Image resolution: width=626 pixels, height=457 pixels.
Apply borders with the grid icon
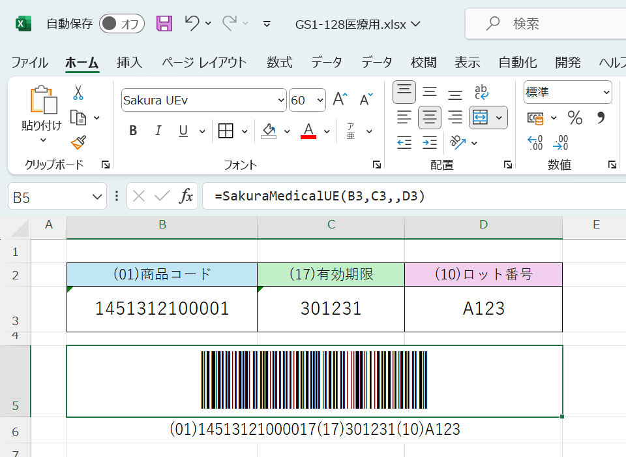click(226, 131)
